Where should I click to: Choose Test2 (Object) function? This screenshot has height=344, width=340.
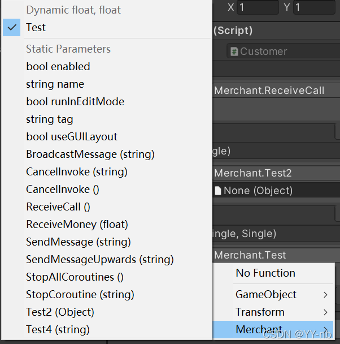[60, 312]
